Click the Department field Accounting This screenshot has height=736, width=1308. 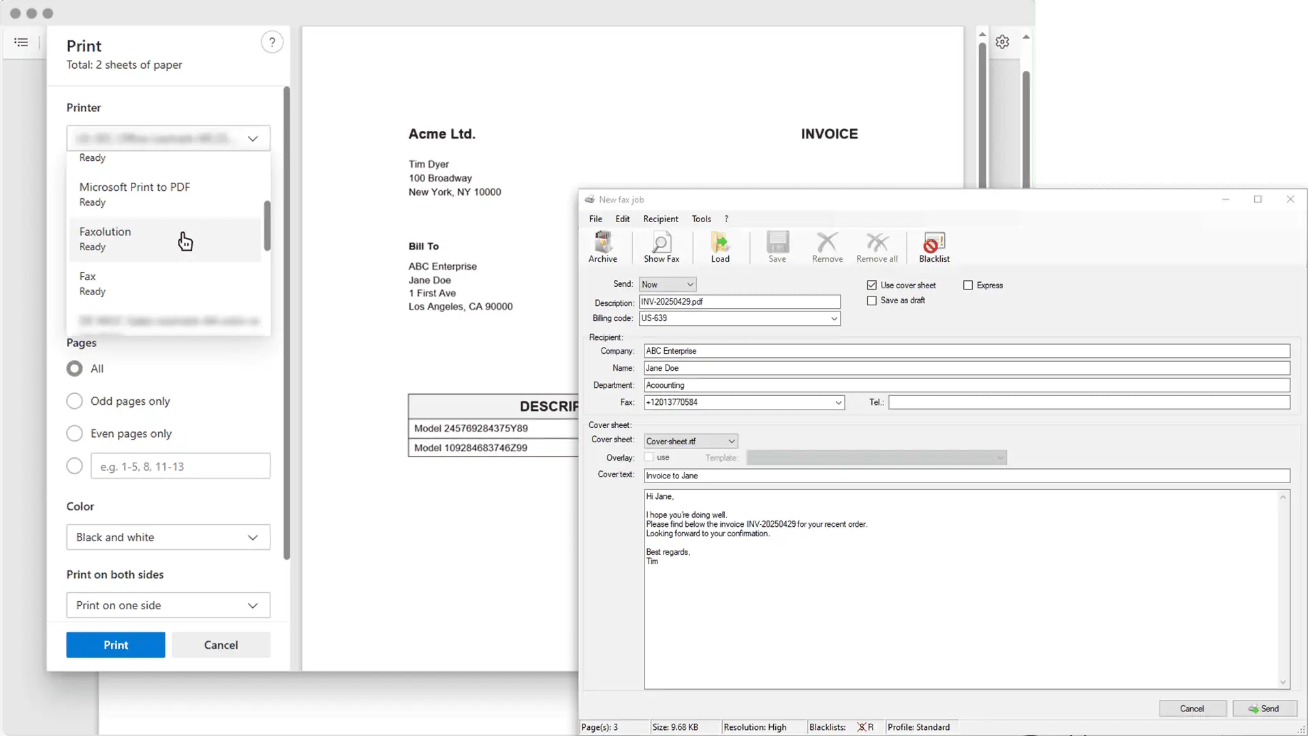point(967,385)
